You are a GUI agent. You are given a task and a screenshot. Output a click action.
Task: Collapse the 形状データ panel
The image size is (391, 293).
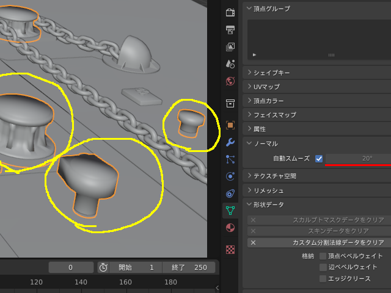click(316, 205)
